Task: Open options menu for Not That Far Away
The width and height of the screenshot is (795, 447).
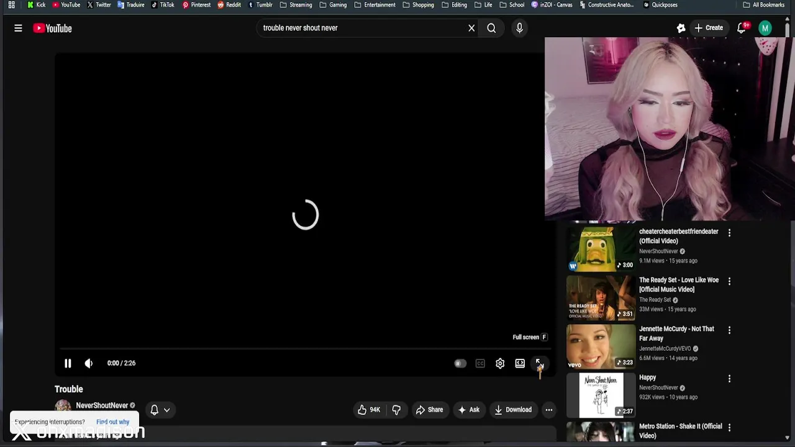Action: (x=729, y=330)
